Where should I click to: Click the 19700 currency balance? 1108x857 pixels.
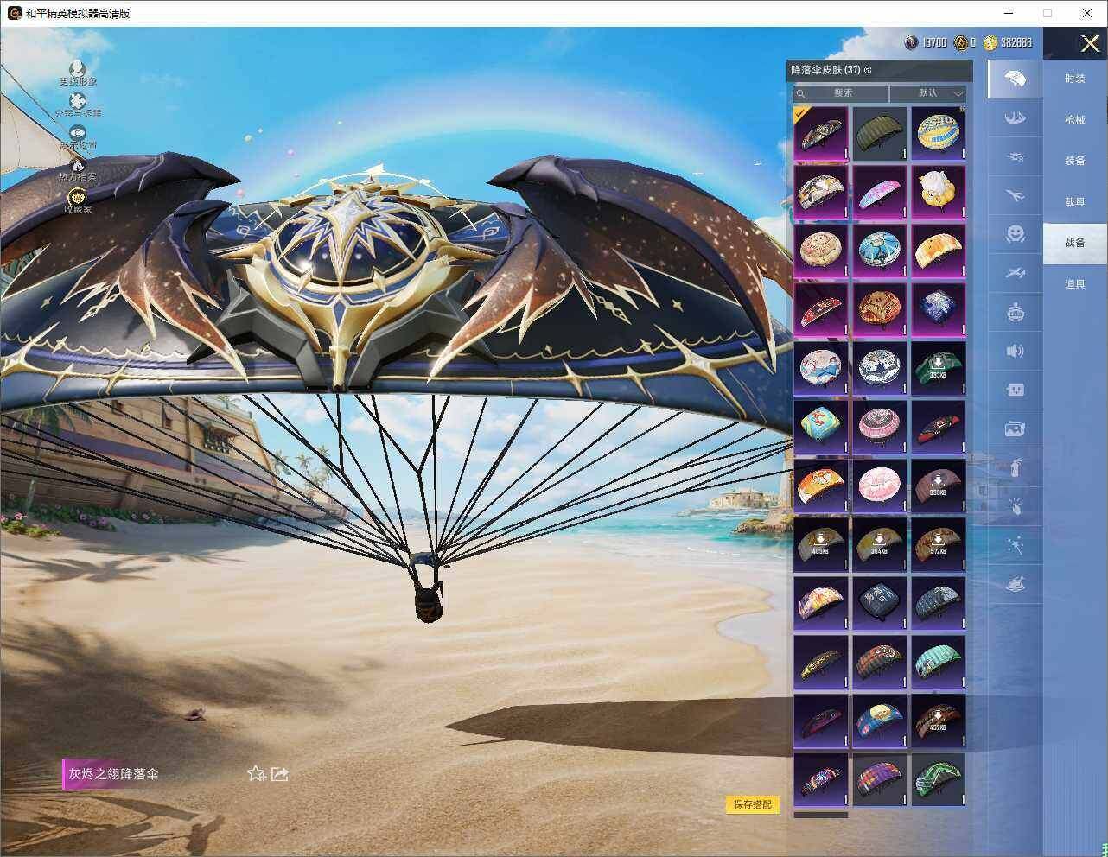[934, 42]
